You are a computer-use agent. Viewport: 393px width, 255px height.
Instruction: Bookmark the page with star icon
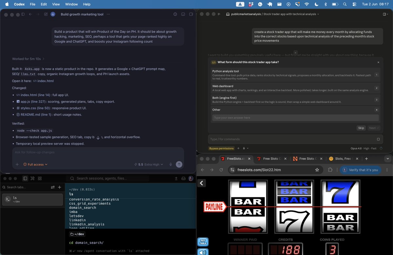(317, 170)
